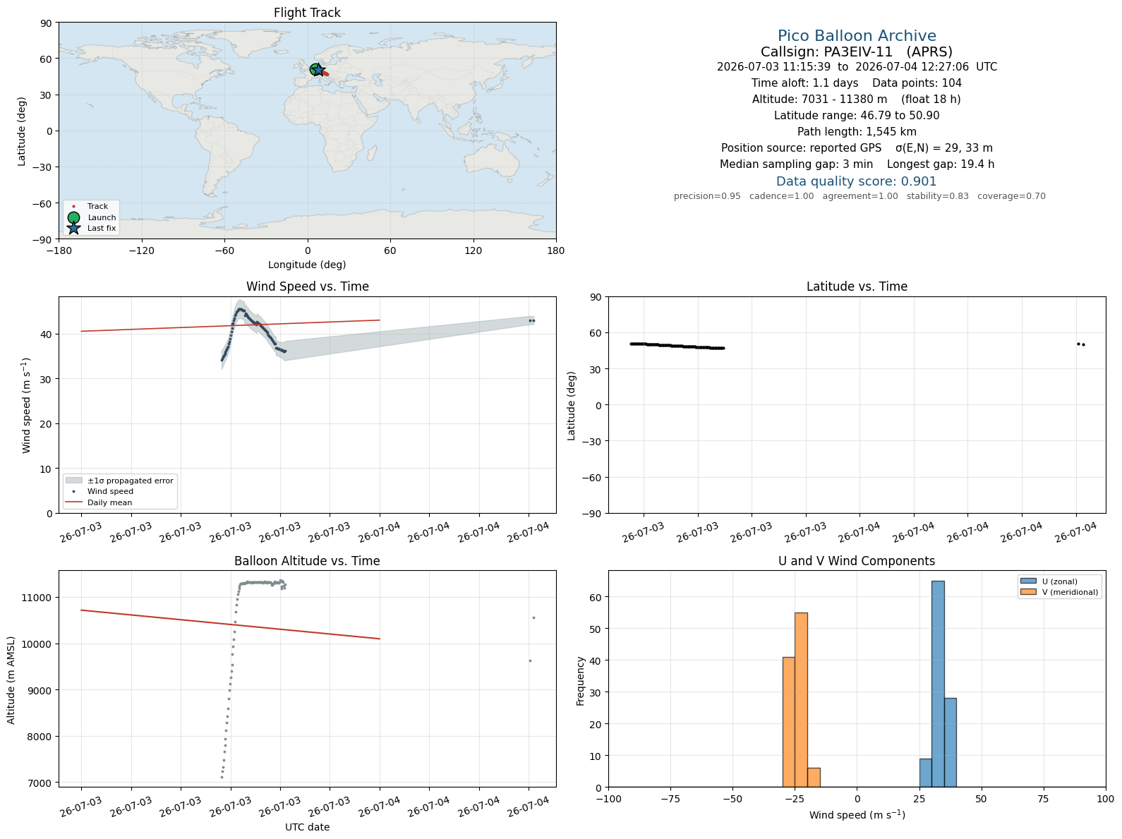The height and width of the screenshot is (839, 1122).
Task: Click "Longest gap: 19.4 h" text
Action: [941, 164]
